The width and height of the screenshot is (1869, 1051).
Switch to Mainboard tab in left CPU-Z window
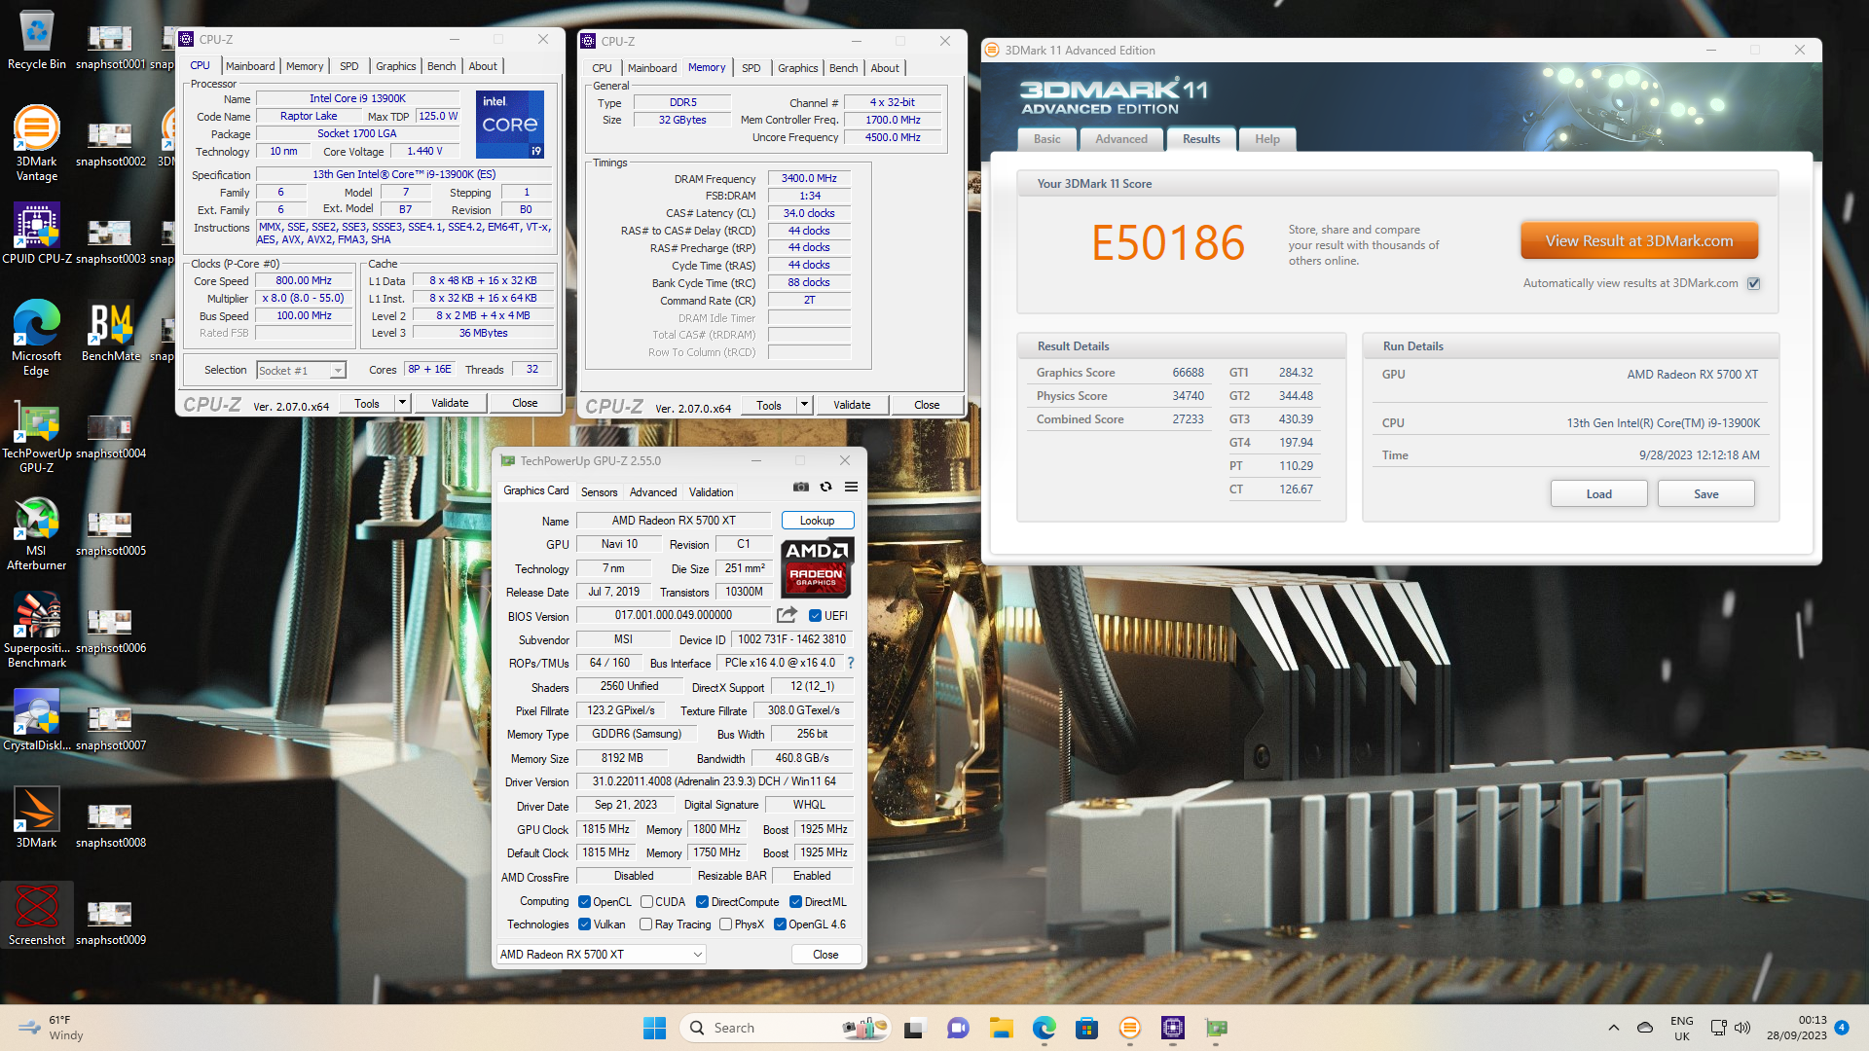coord(250,66)
